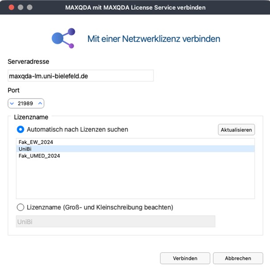Decrease port with the left chevron

12,103
